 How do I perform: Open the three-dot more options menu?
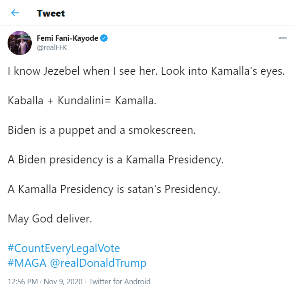pos(282,38)
